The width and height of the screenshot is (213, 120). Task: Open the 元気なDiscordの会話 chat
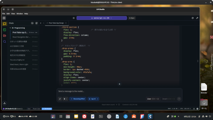tap(24, 69)
